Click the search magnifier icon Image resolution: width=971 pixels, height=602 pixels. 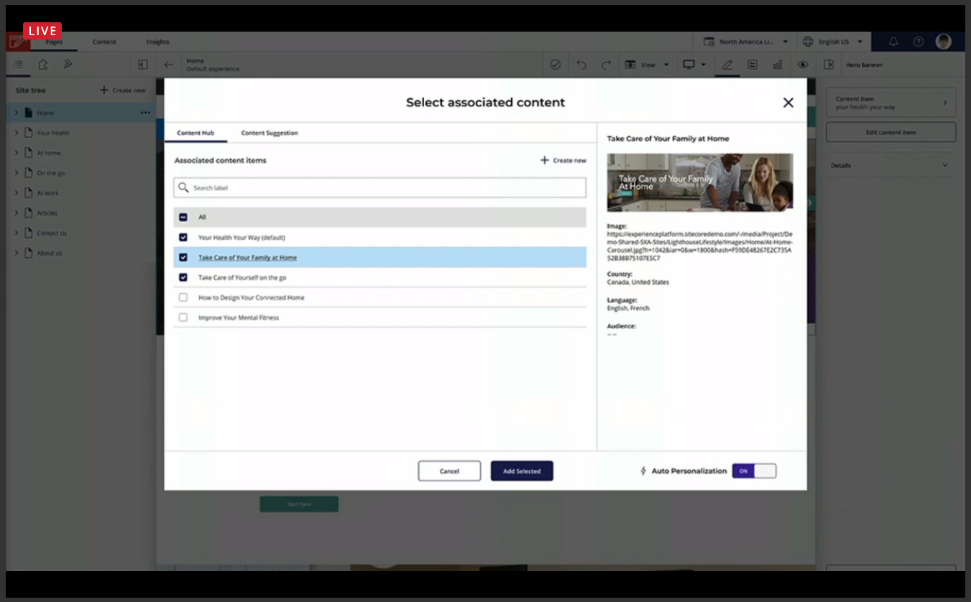(x=183, y=187)
